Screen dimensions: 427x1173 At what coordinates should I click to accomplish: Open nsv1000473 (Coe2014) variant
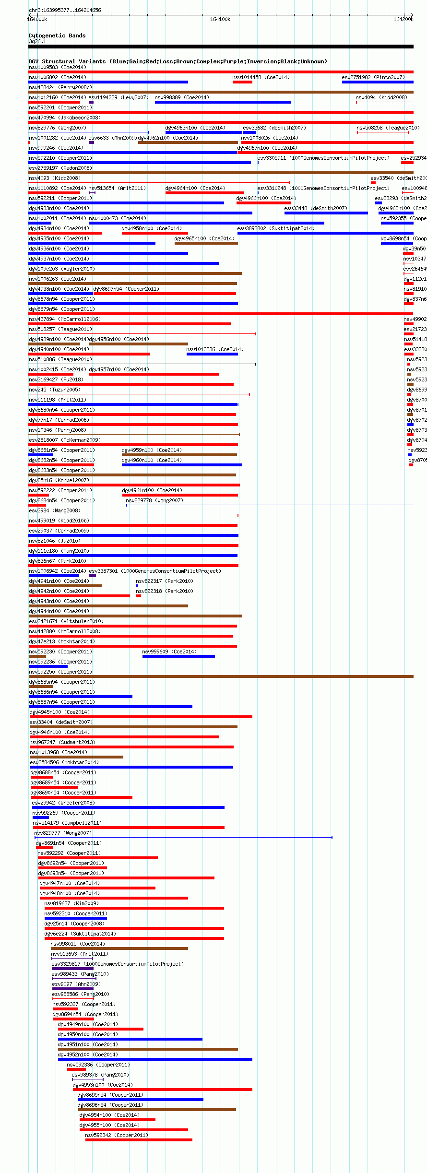point(118,218)
